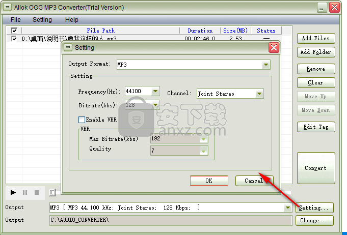
Task: Click the Size(MB) column header
Action: [235, 31]
